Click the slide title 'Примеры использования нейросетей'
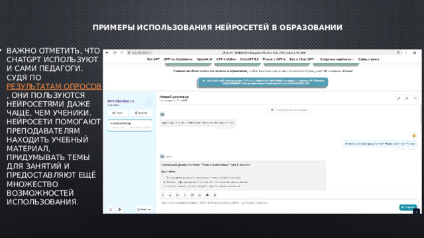 (217, 28)
